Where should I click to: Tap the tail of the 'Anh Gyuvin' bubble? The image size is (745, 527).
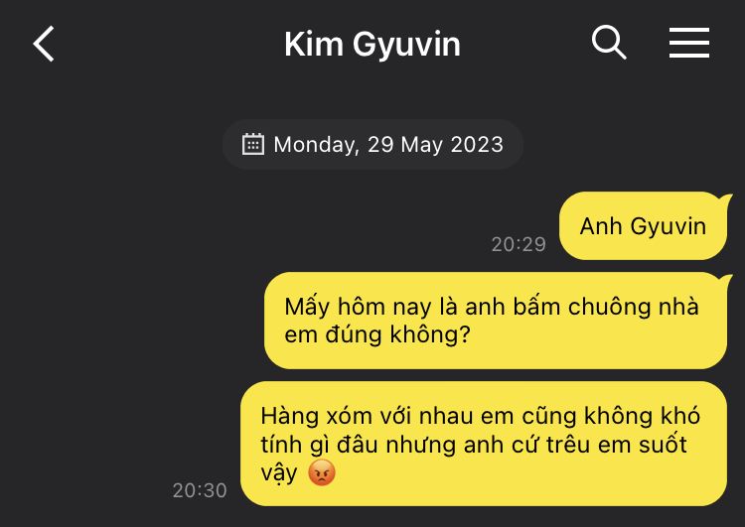725,198
